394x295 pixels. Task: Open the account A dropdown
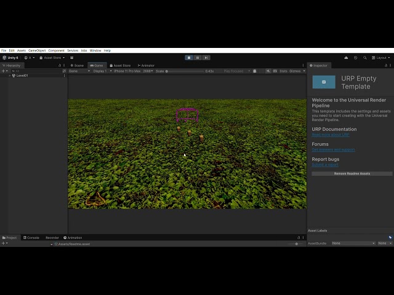point(30,58)
